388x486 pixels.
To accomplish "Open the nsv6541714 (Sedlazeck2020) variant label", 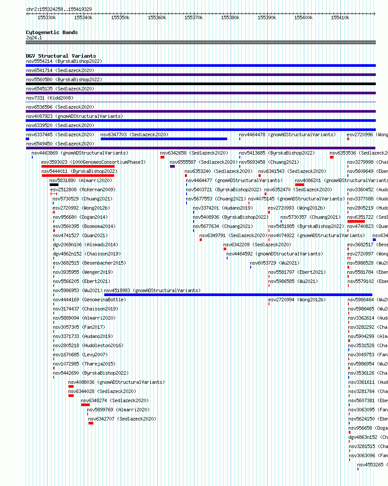I will (60, 70).
